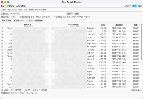The height and width of the screenshot is (99, 143).
Task: Click the Rust Target Cleaner heading
Action: tap(14, 6)
